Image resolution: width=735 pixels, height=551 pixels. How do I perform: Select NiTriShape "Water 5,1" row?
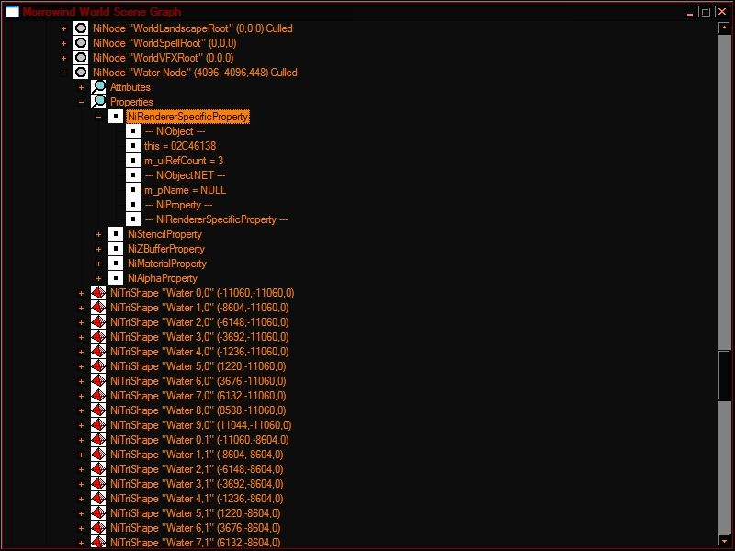click(x=196, y=513)
